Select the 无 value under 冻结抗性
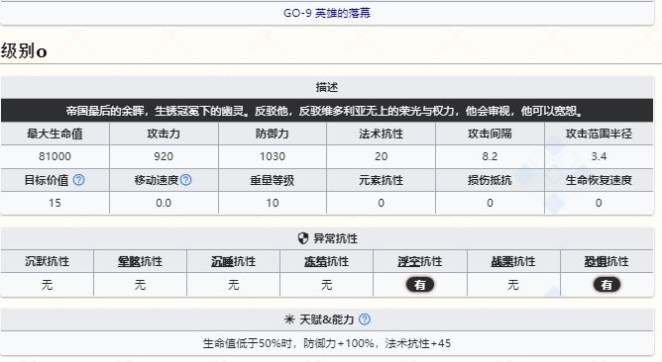 327,285
